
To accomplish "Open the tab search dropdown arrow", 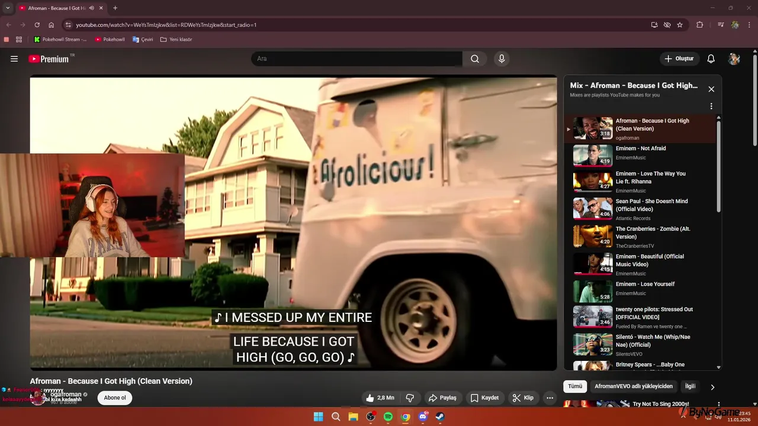I will tap(8, 8).
